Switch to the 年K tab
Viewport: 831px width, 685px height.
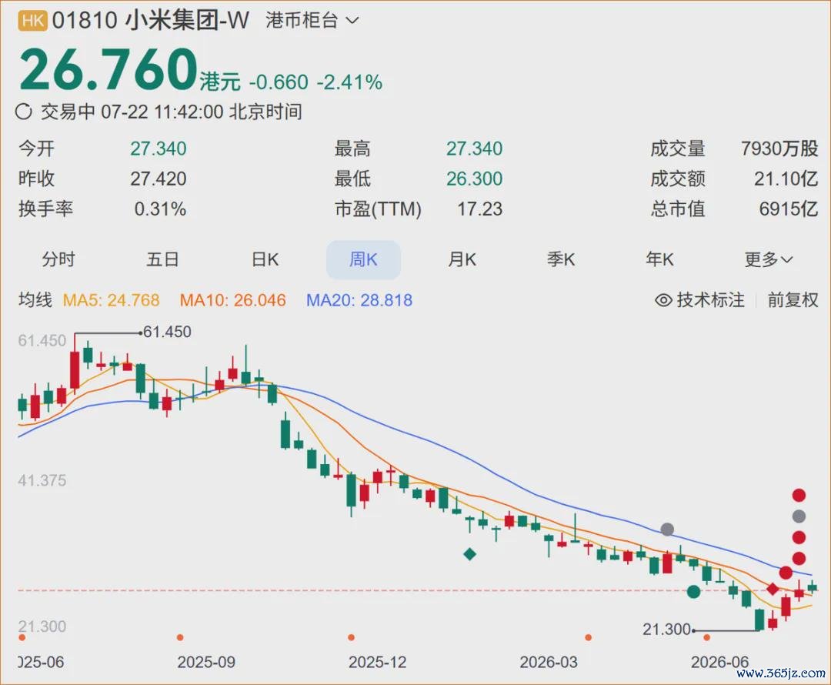pyautogui.click(x=659, y=259)
